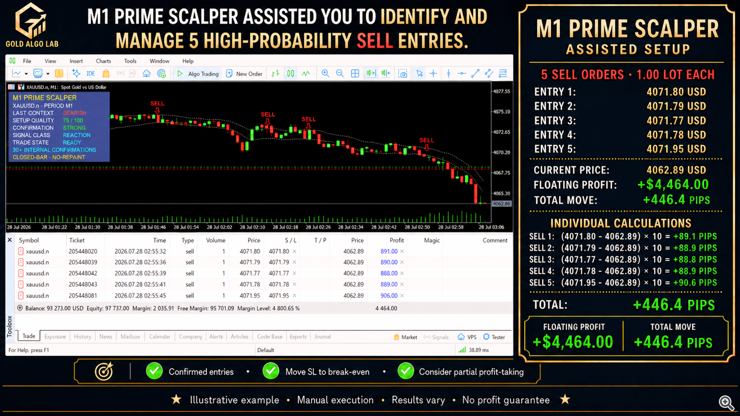Close the Toolbox panel

9,240
